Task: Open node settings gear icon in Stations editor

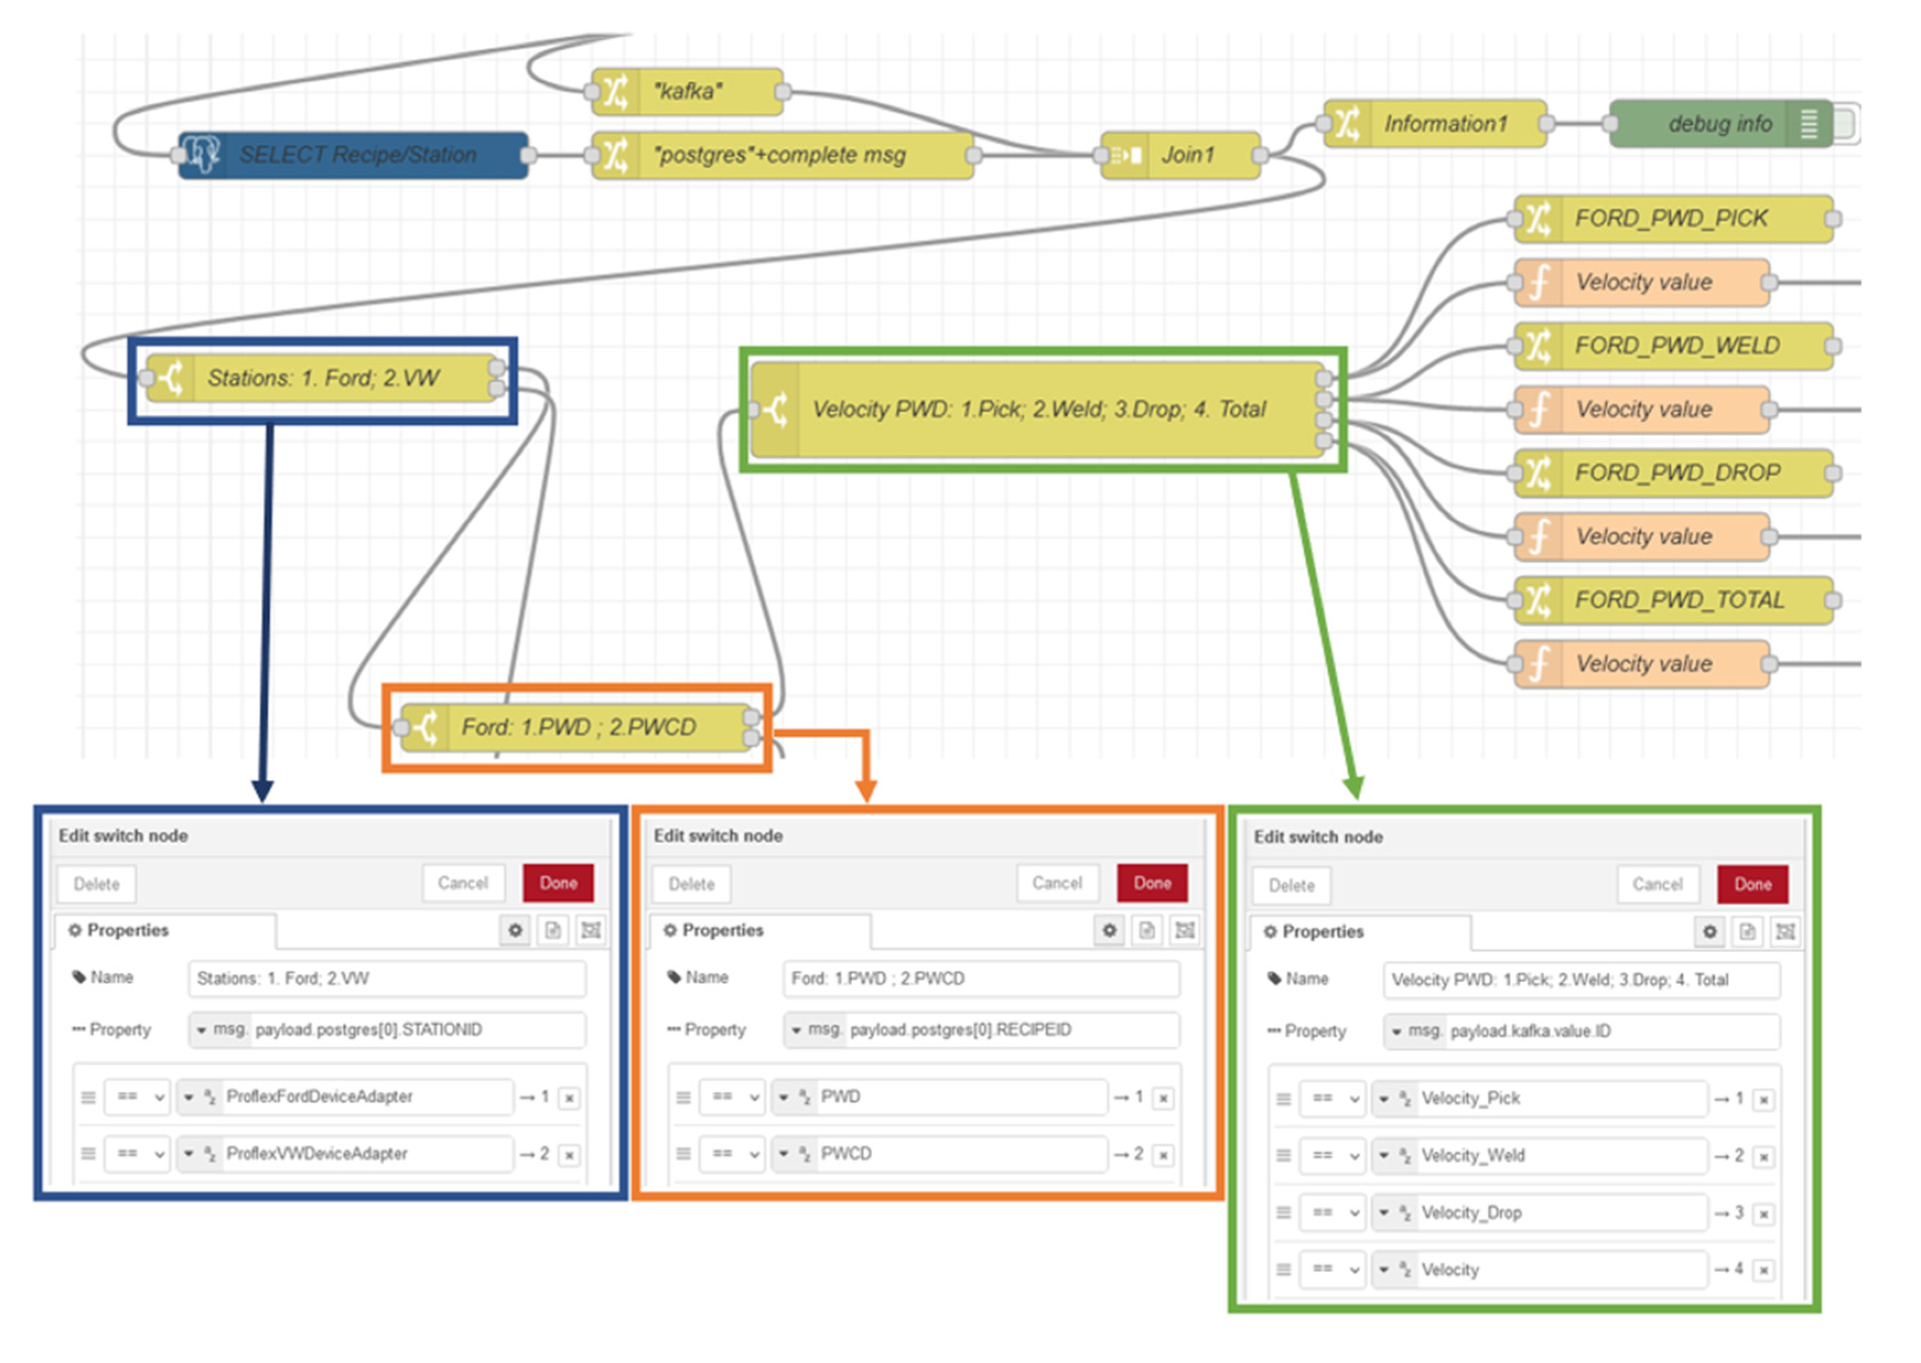Action: [x=515, y=930]
